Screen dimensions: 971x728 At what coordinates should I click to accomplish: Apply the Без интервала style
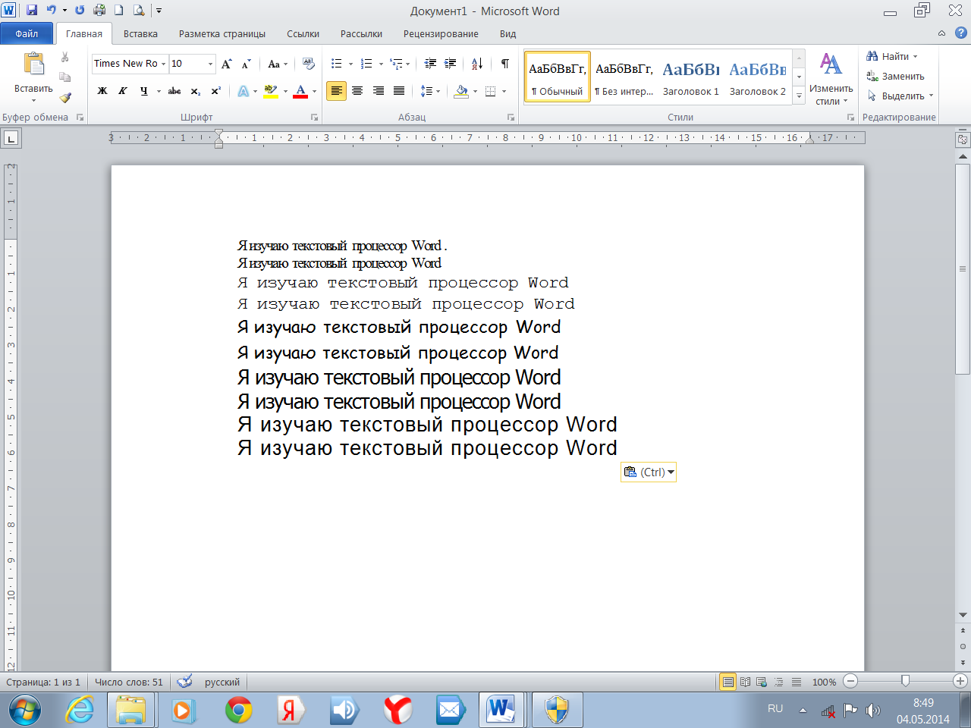(624, 77)
